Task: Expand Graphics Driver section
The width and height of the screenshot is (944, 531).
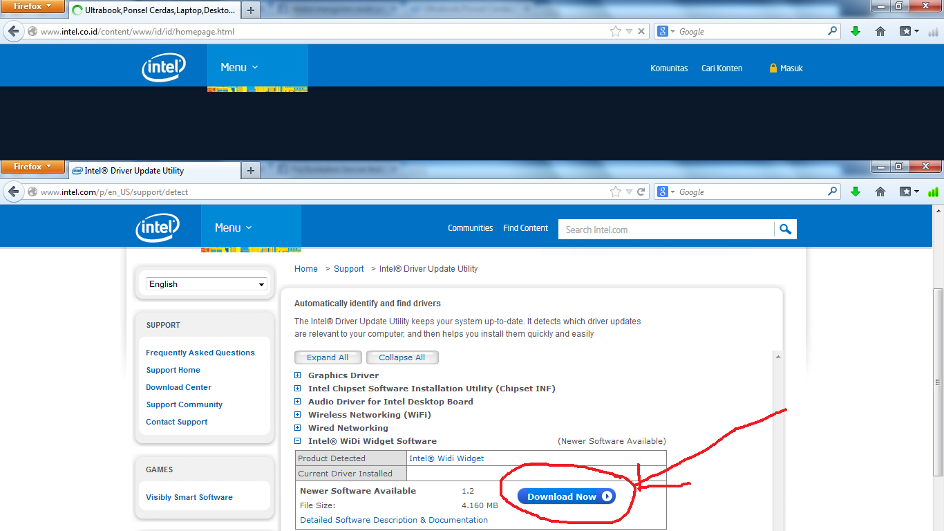Action: [298, 375]
